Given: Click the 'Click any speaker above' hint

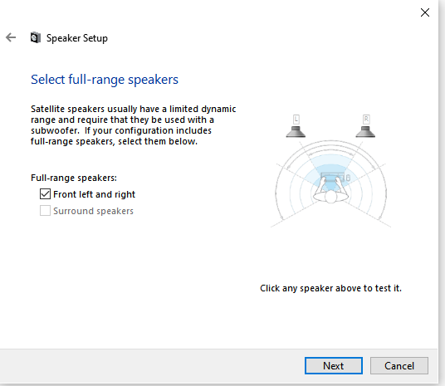Looking at the screenshot, I should coord(331,288).
